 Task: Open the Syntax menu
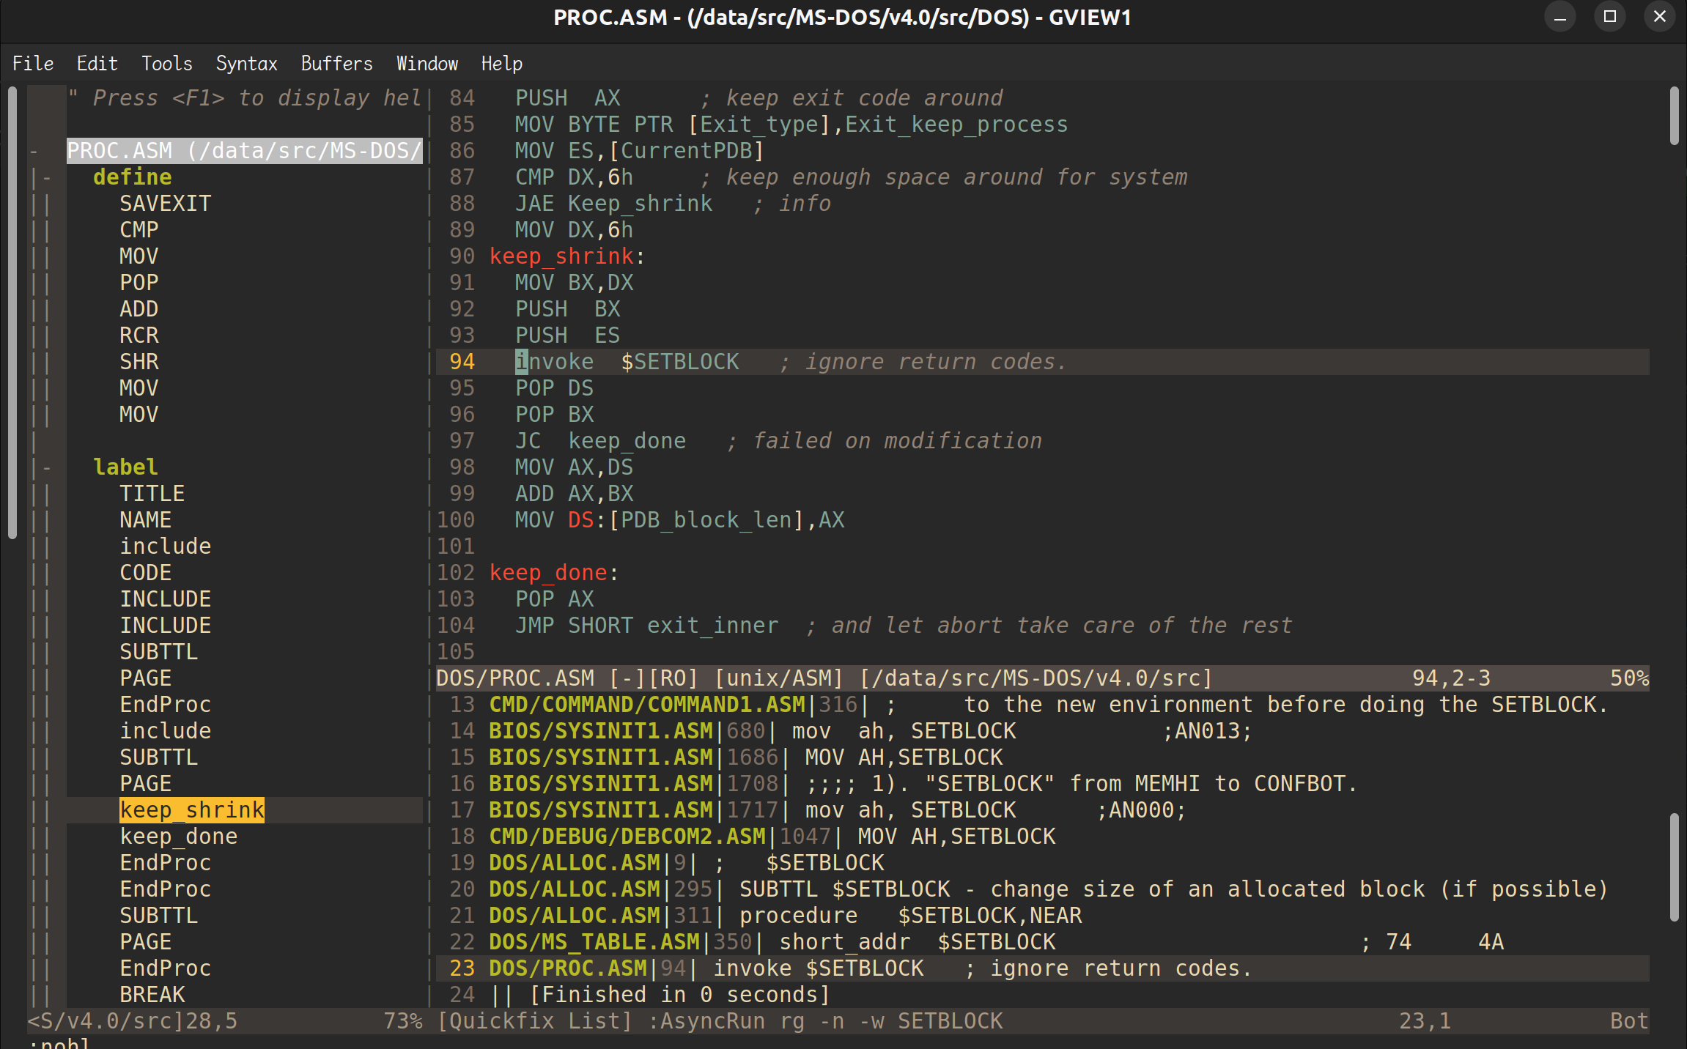pyautogui.click(x=246, y=64)
